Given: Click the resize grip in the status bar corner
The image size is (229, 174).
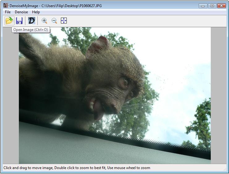Looking at the screenshot, I should point(225,169).
